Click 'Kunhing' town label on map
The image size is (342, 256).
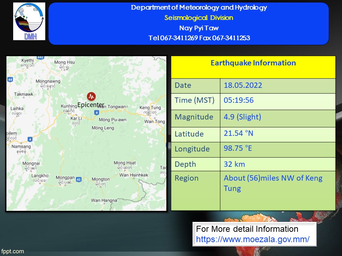coord(69,106)
